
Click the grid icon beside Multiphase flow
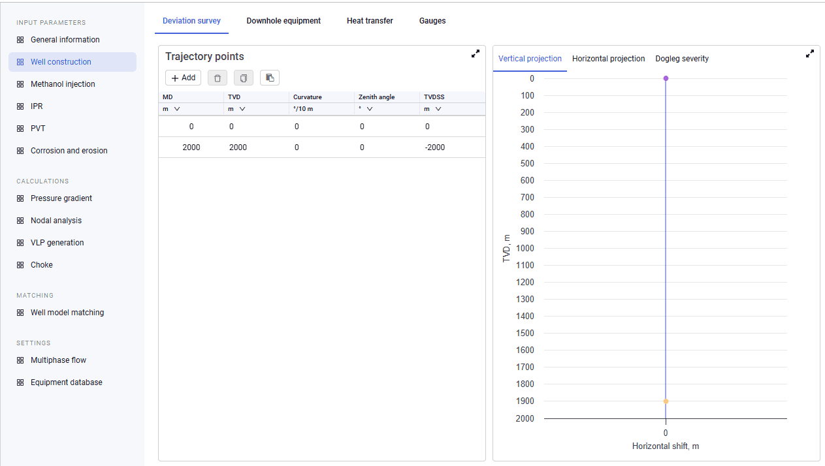[x=20, y=360]
